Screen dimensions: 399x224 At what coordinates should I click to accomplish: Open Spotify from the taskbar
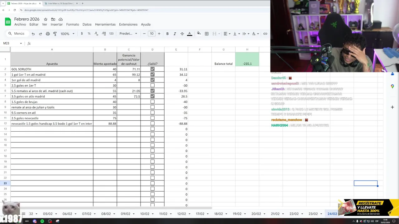click(42, 221)
